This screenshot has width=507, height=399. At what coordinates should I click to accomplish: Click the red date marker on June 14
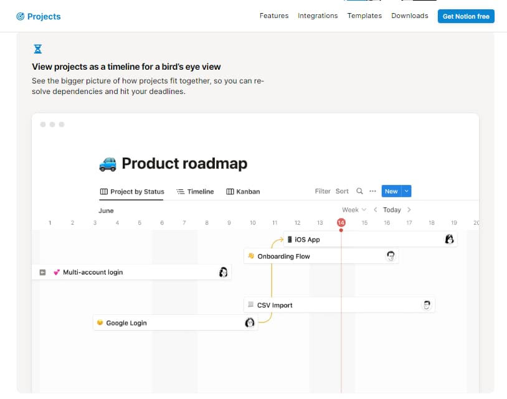click(x=341, y=222)
